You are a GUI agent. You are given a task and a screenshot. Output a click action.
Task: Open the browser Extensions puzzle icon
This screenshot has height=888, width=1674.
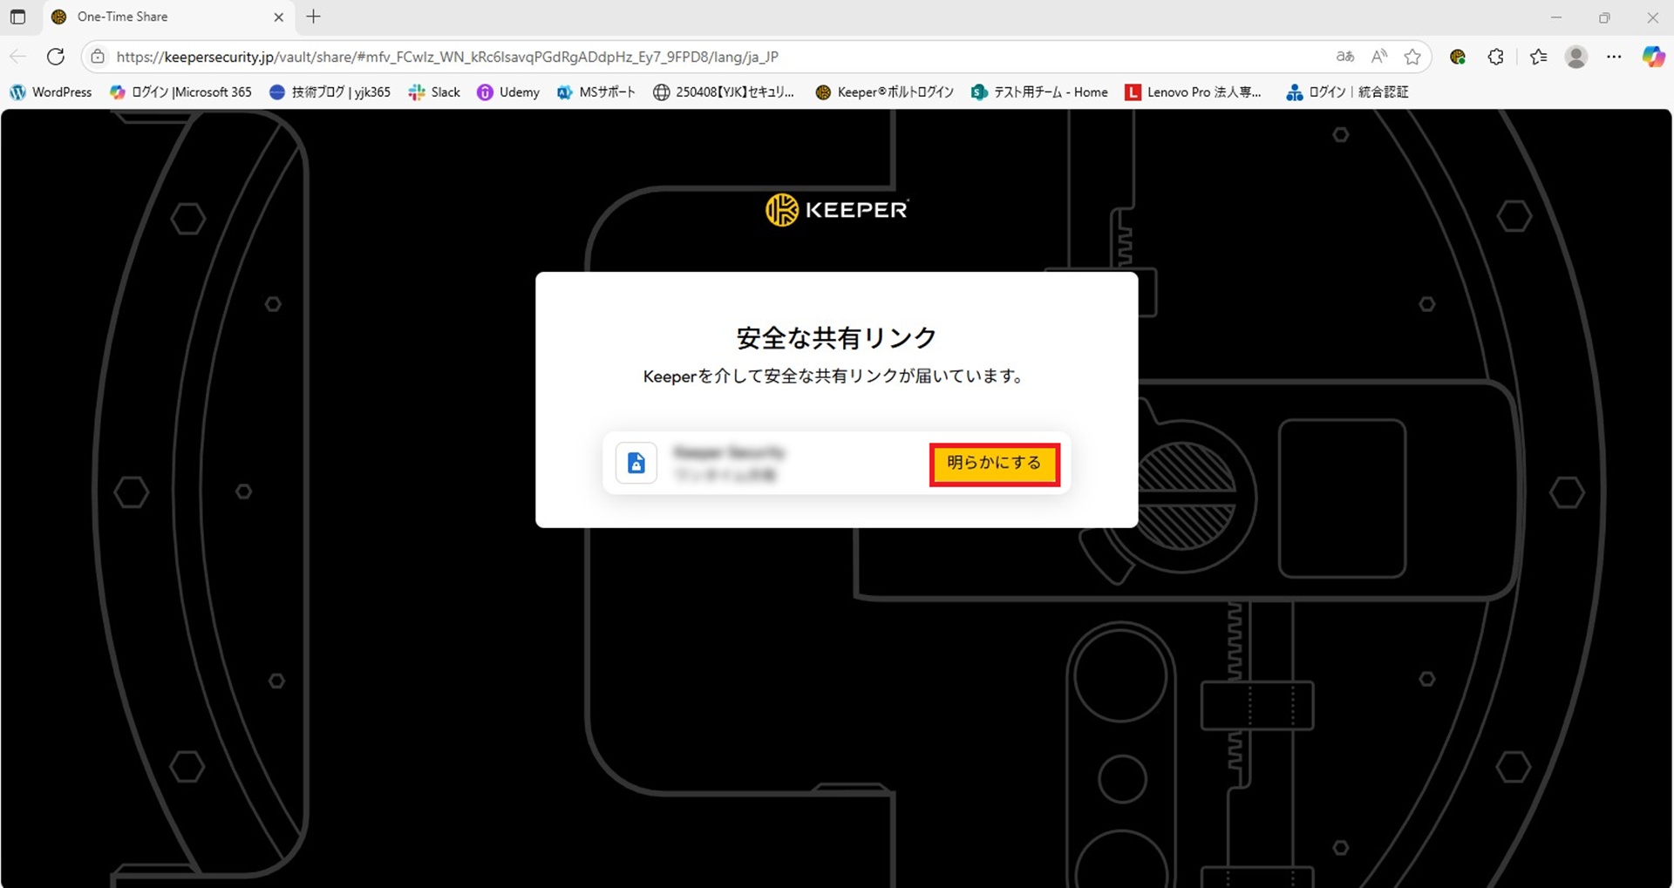coord(1495,57)
